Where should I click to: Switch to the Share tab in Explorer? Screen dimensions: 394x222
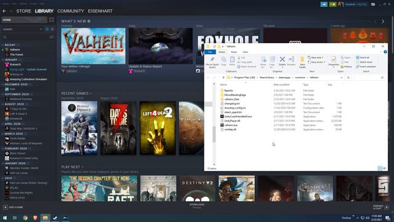pyautogui.click(x=234, y=52)
